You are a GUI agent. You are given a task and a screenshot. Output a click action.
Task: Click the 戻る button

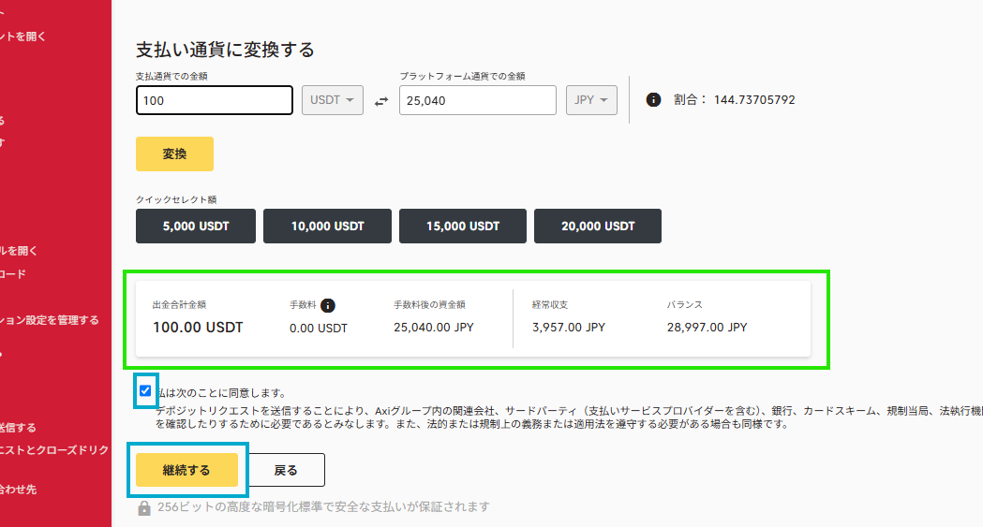coord(286,470)
